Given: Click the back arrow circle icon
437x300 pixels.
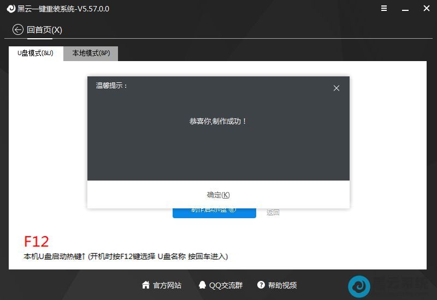Looking at the screenshot, I should [x=18, y=29].
